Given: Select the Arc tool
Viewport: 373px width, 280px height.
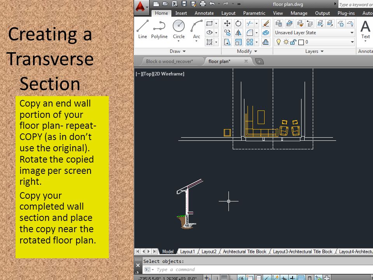Looking at the screenshot, I should [x=197, y=29].
